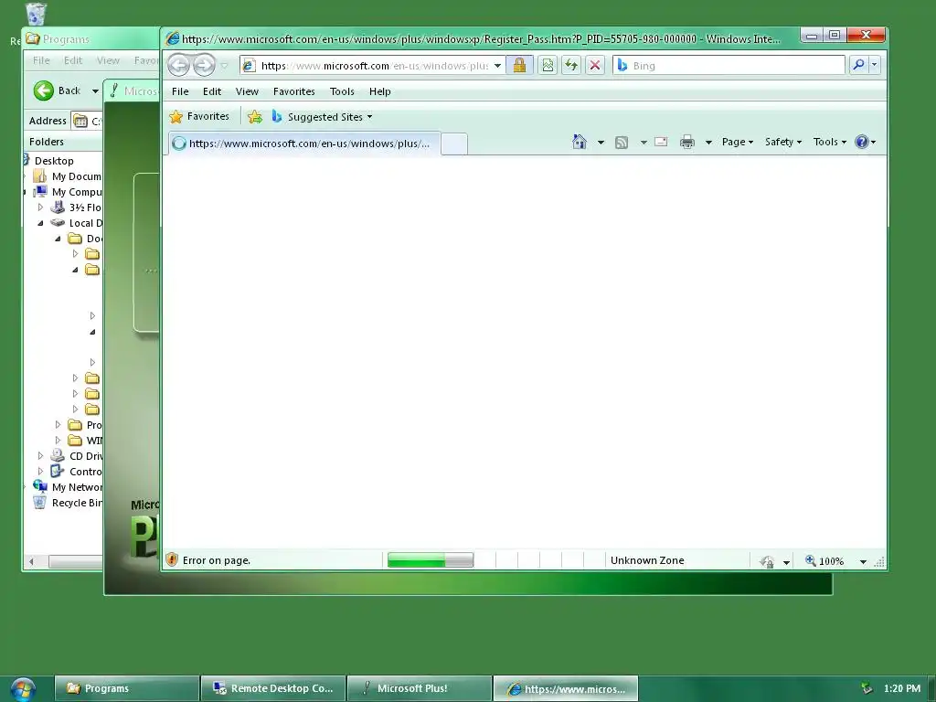Click the Protected Mode status icon
936x702 pixels.
[x=768, y=561]
